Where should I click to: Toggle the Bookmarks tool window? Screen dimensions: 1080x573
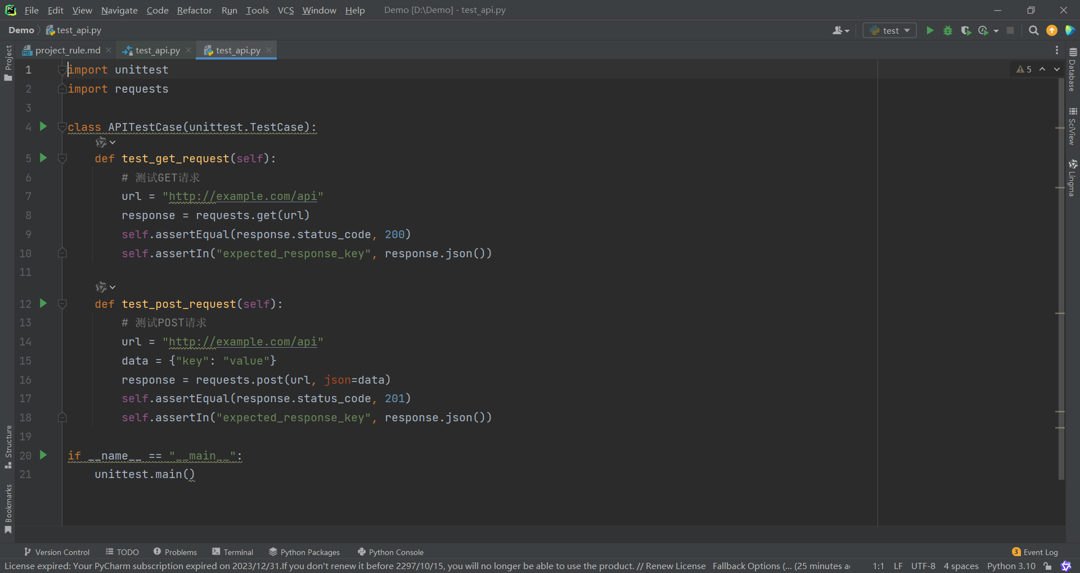(x=8, y=509)
